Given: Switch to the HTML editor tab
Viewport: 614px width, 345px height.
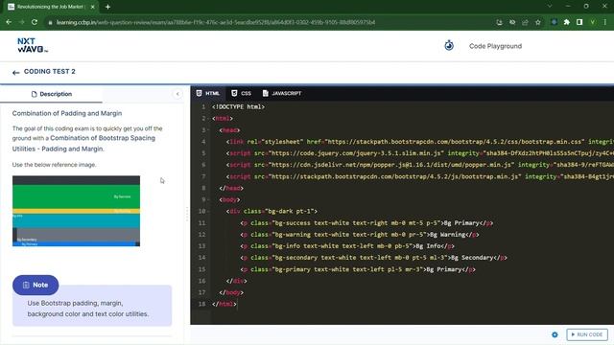Looking at the screenshot, I should (x=208, y=93).
